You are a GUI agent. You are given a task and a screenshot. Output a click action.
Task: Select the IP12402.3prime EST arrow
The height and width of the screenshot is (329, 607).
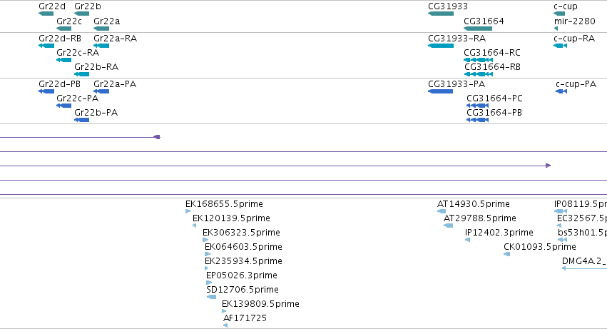468,240
